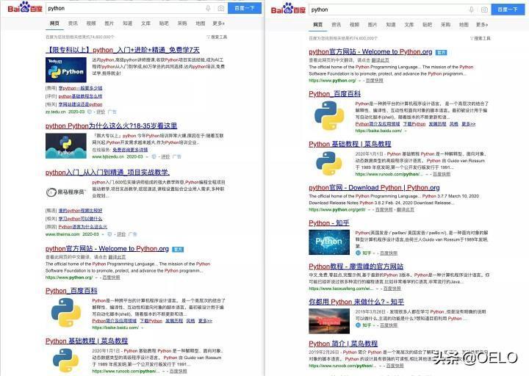The width and height of the screenshot is (529, 376).
Task: Open 'Python 基础教程 | 菜鸟教程' on right page
Action: [x=350, y=144]
